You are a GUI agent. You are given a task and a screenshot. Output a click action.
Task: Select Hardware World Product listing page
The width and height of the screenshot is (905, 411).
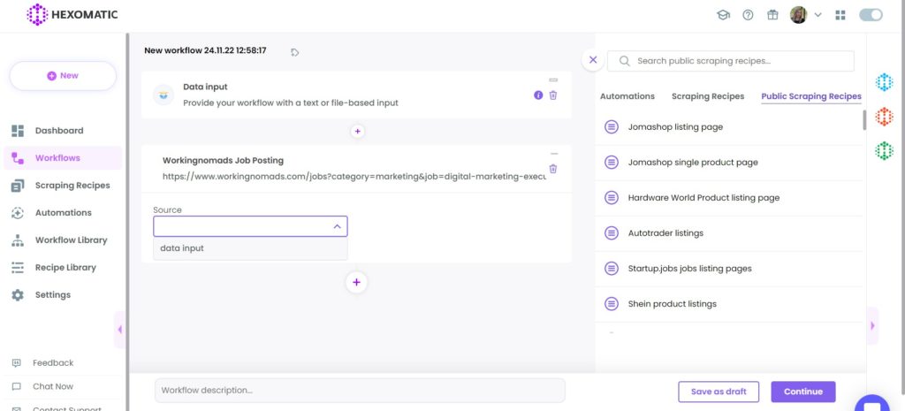(728, 198)
